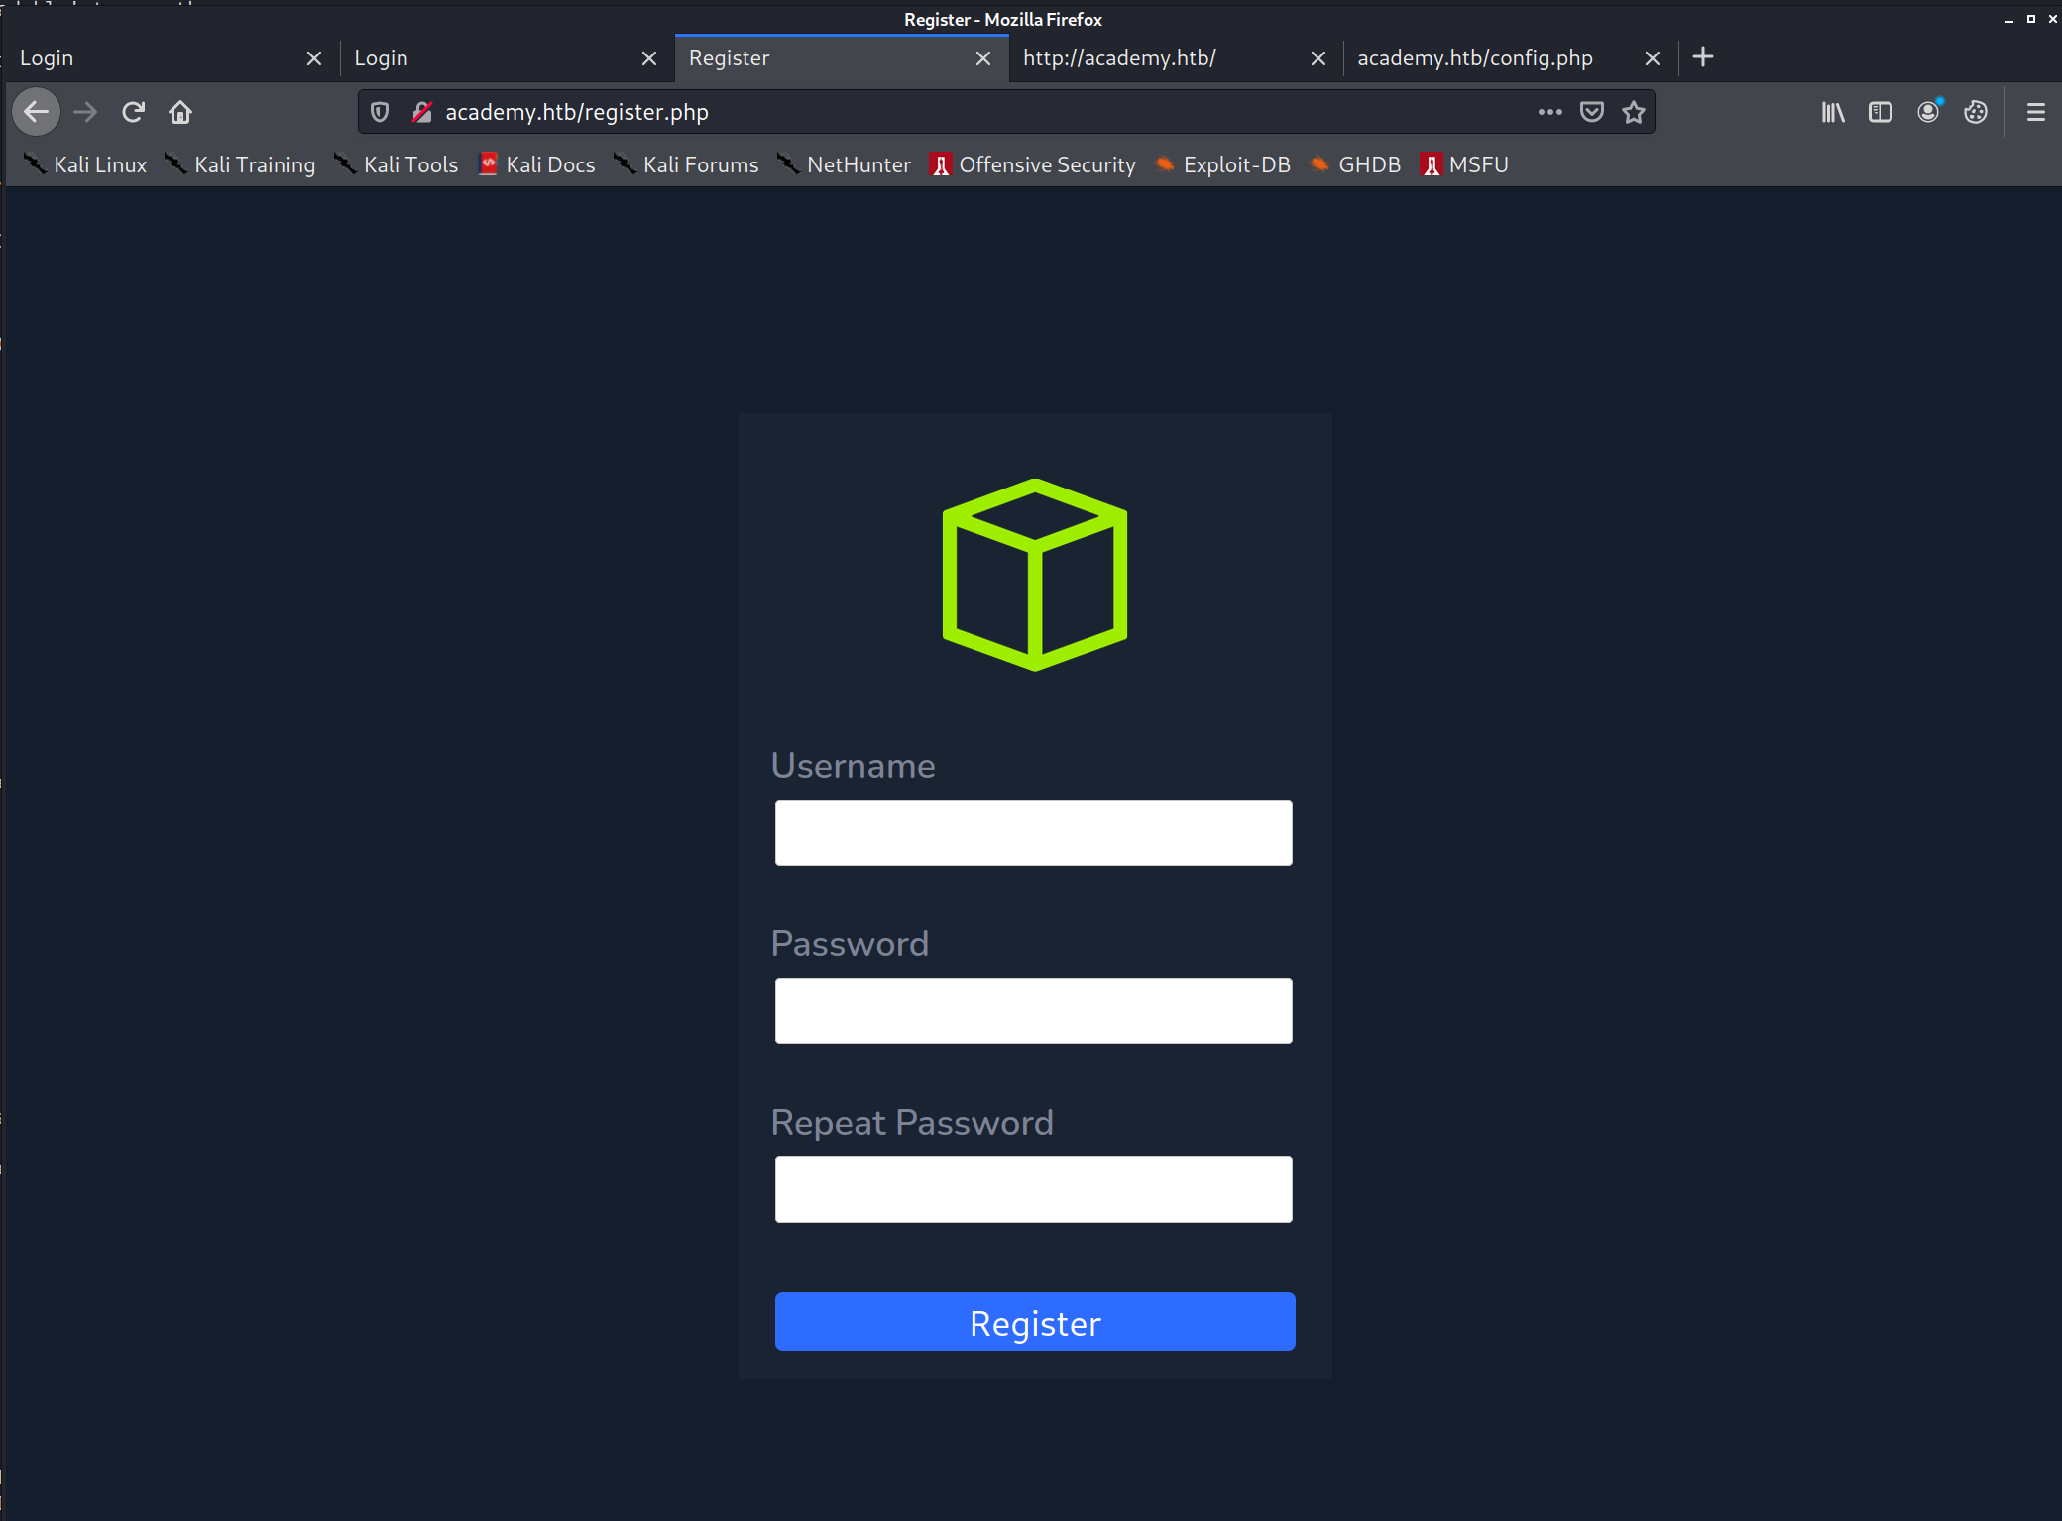This screenshot has height=1521, width=2062.
Task: Click the browser back arrow button
Action: (x=37, y=112)
